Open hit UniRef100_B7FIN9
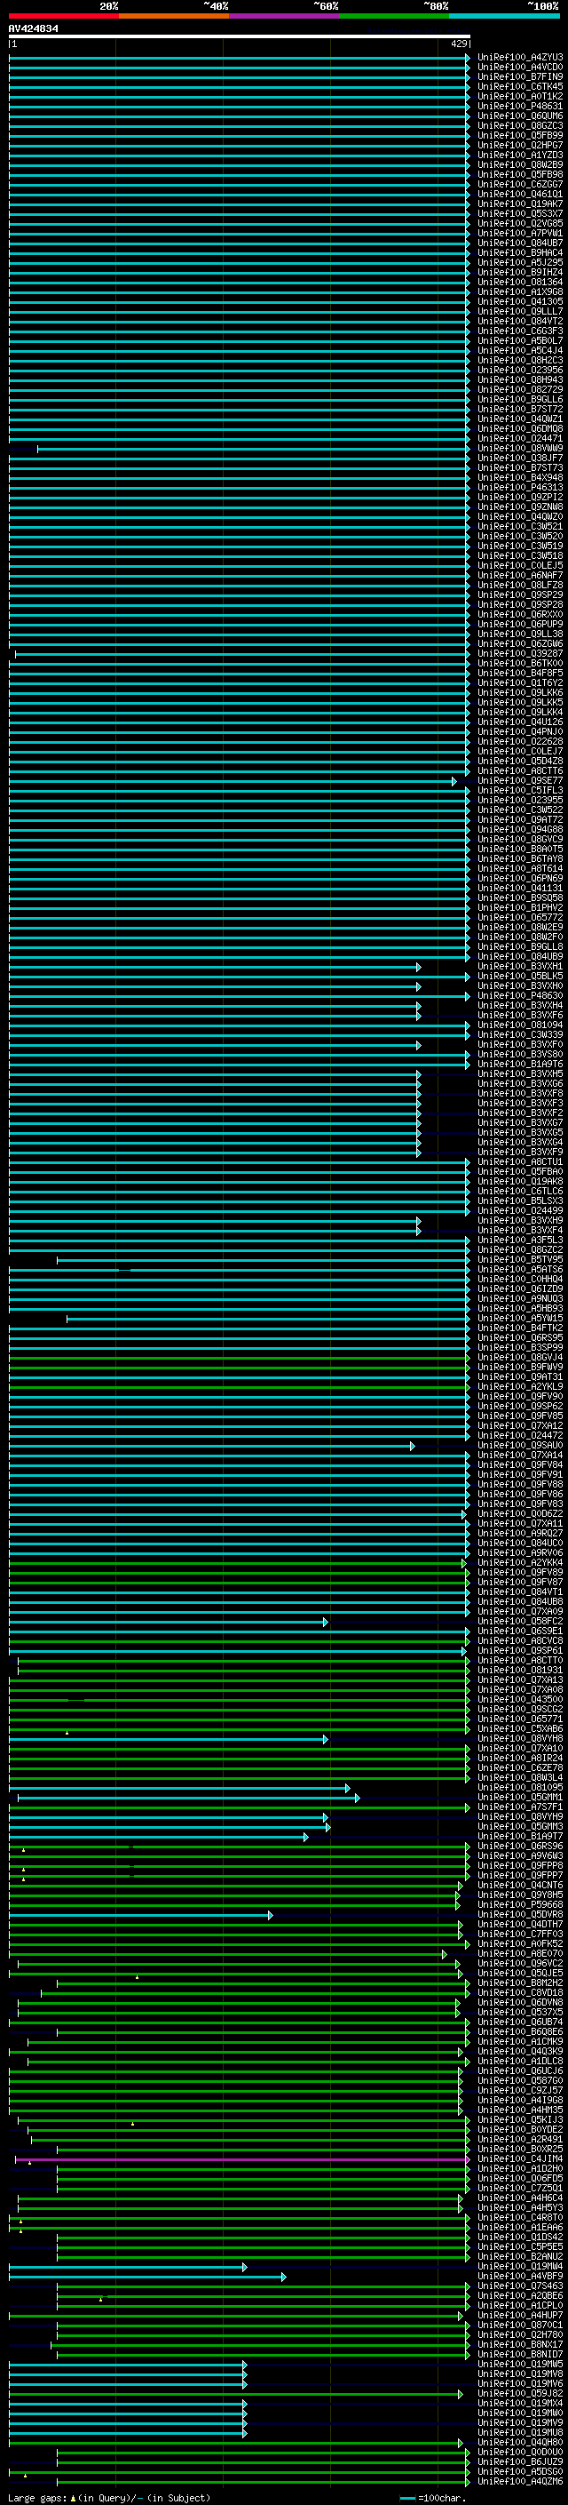Image resolution: width=568 pixels, height=2505 pixels. pos(520,76)
